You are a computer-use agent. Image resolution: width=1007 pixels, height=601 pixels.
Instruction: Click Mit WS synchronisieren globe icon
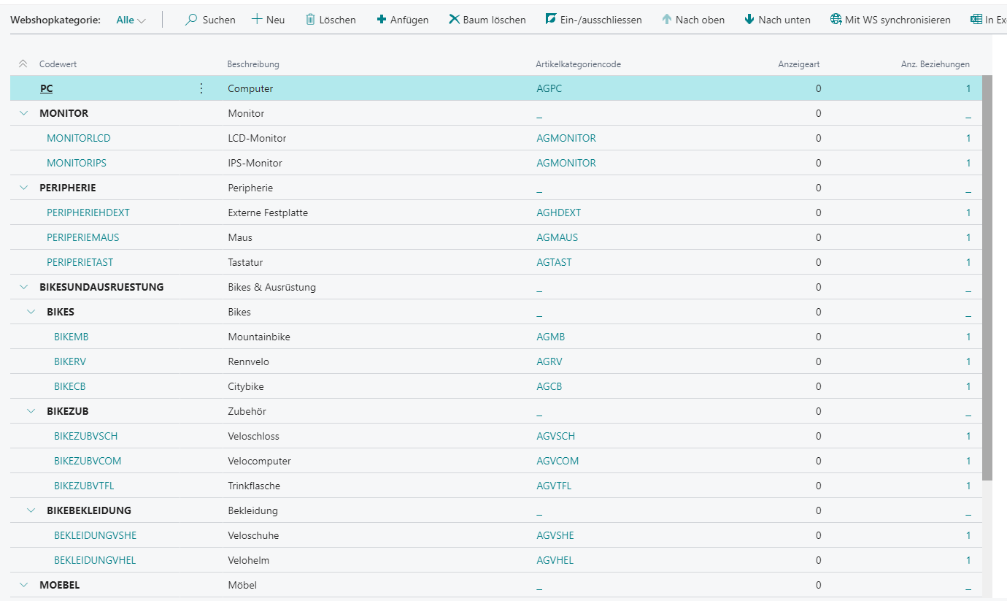[836, 20]
